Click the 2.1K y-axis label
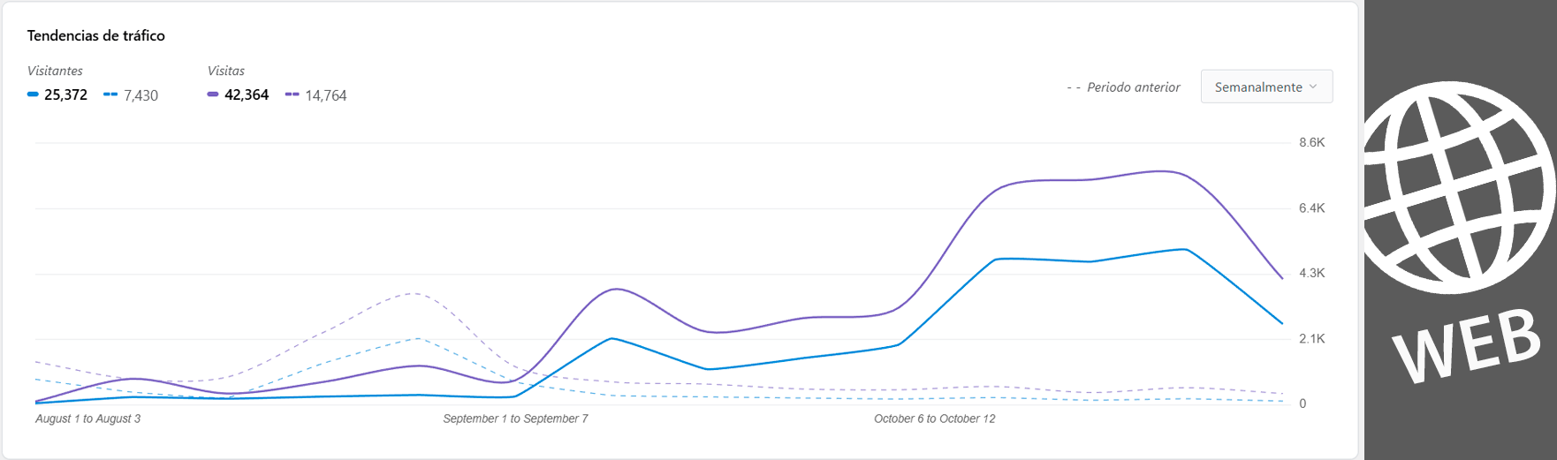Screen dimensions: 1557x460 pos(1311,339)
